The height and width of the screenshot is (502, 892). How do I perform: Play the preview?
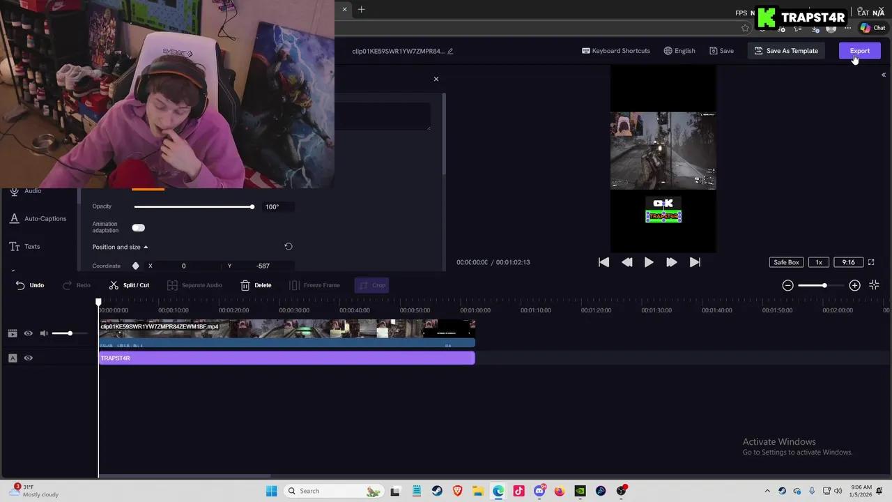coord(649,262)
